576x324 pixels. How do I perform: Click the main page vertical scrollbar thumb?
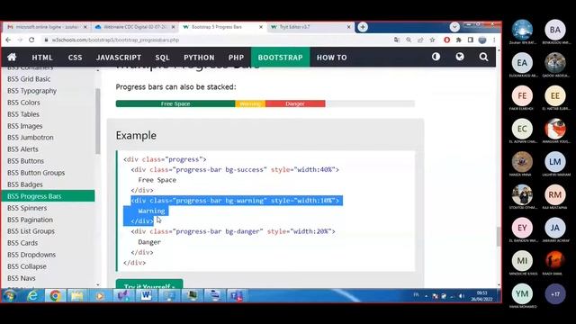499,237
